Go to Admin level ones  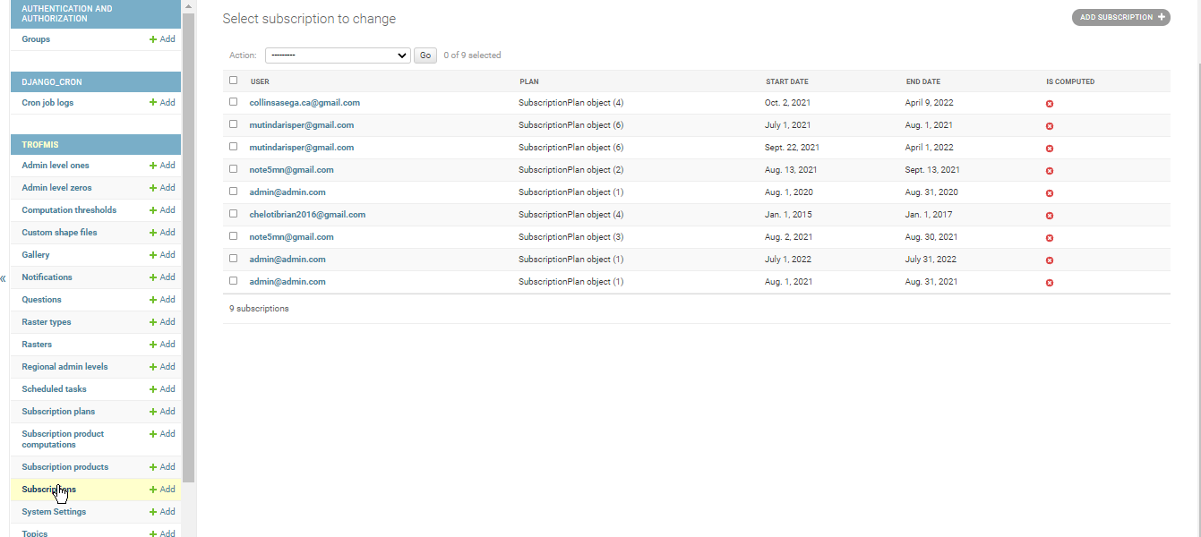pyautogui.click(x=56, y=166)
